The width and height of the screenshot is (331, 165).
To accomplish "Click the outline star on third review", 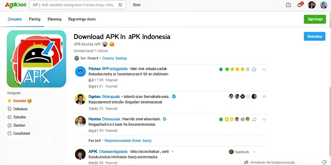I will click(x=254, y=119).
